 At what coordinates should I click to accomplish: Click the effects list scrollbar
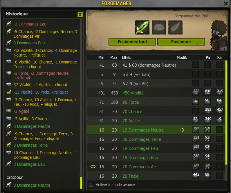coord(226,112)
